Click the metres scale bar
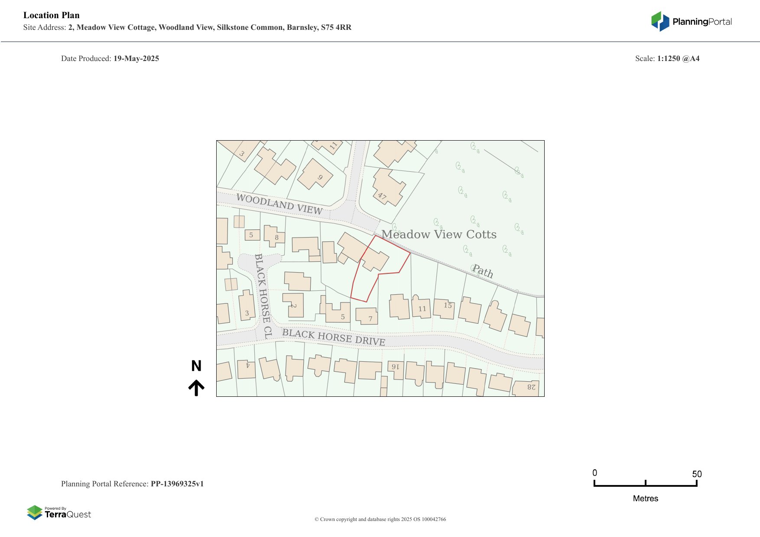Viewport: 760px width, 537px height. click(645, 484)
